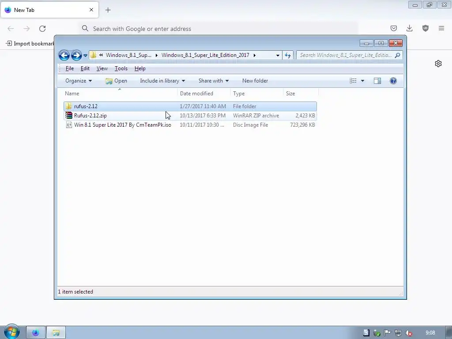Click WinRAR icon of Rufus-2.12.zip
Image resolution: width=452 pixels, height=339 pixels.
[x=68, y=115]
